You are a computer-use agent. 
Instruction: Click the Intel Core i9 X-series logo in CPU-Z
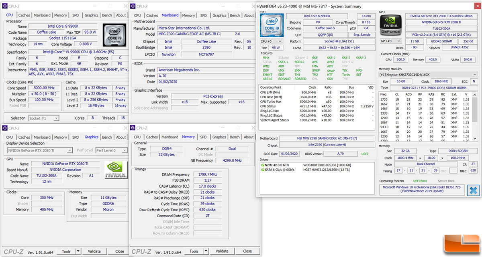pyautogui.click(x=114, y=35)
